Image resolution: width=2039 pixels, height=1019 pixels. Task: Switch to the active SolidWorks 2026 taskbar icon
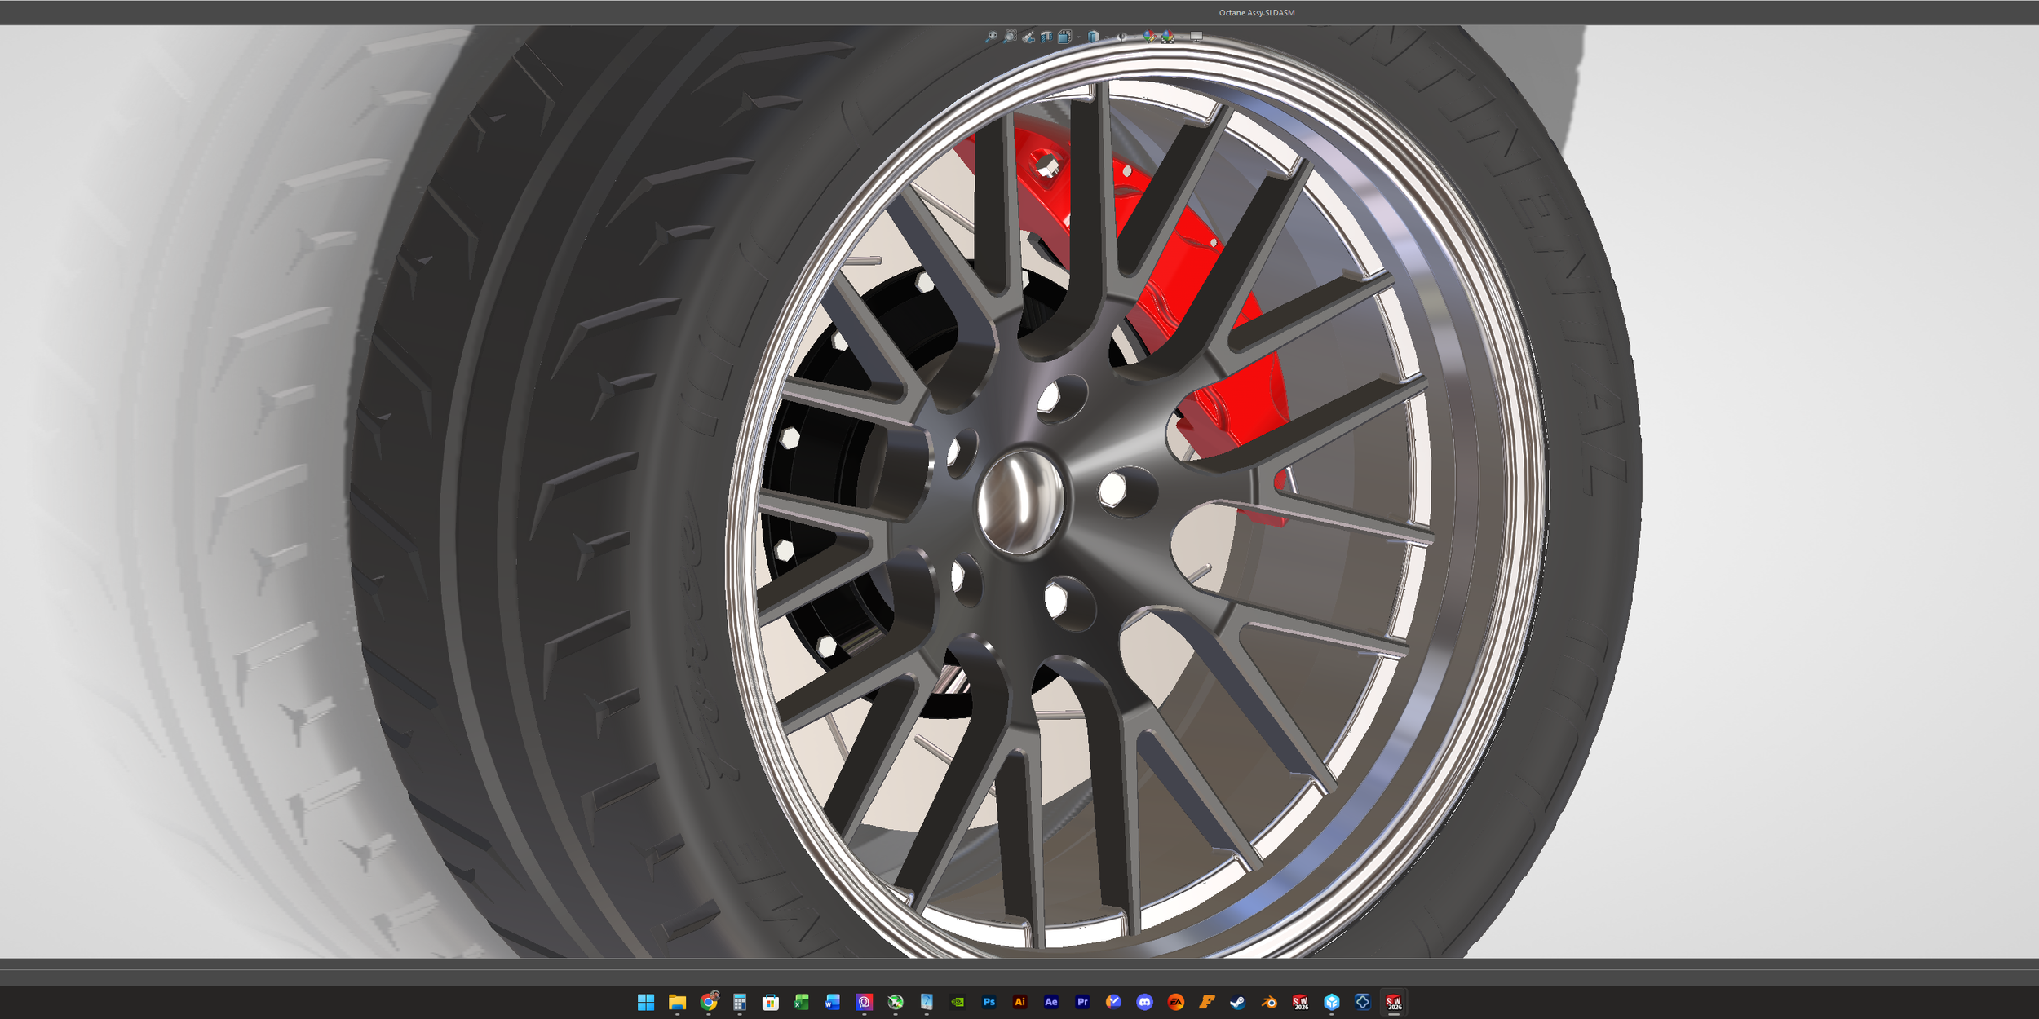1394,1002
